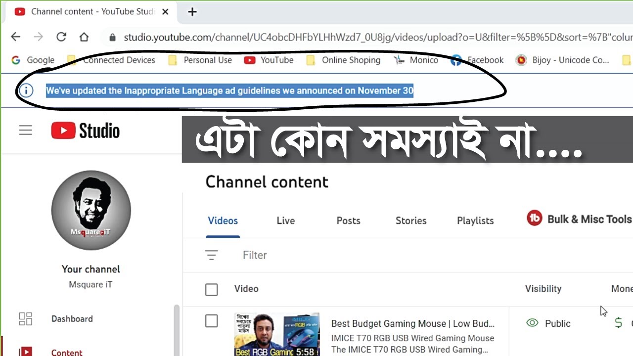Open the Best Budget Gaming Mouse thumbnail
This screenshot has width=633, height=356.
(x=277, y=334)
